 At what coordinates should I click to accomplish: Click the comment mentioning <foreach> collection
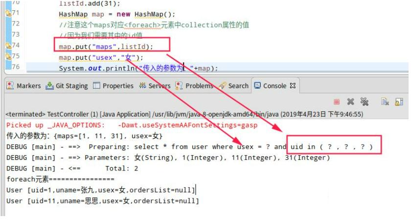154,25
